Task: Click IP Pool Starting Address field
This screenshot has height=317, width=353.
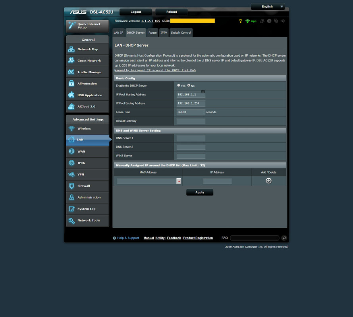Action: [191, 95]
